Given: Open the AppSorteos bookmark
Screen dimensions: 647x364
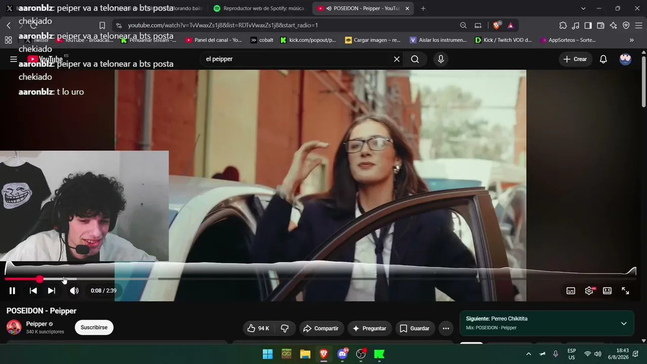Looking at the screenshot, I should coord(568,40).
